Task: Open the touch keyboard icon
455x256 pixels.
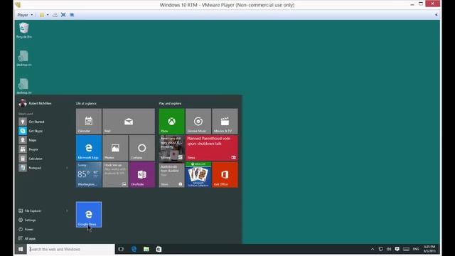Action: click(x=406, y=249)
